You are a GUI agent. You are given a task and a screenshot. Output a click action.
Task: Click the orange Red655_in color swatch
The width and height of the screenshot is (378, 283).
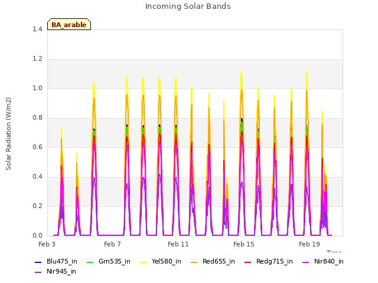pos(194,262)
